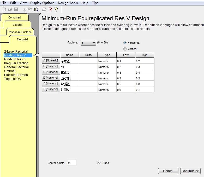Viewport: 204px width, 177px height.
Task: Click the Center points input field
Action: click(72, 163)
